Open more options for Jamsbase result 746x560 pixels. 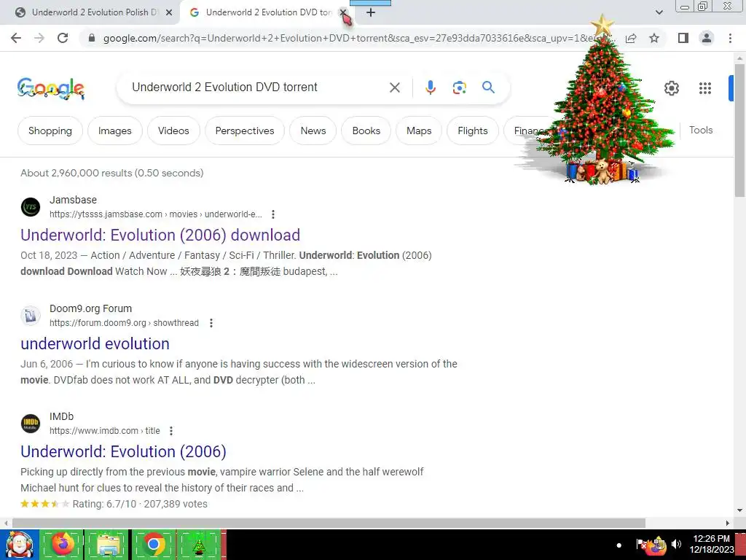(x=273, y=215)
